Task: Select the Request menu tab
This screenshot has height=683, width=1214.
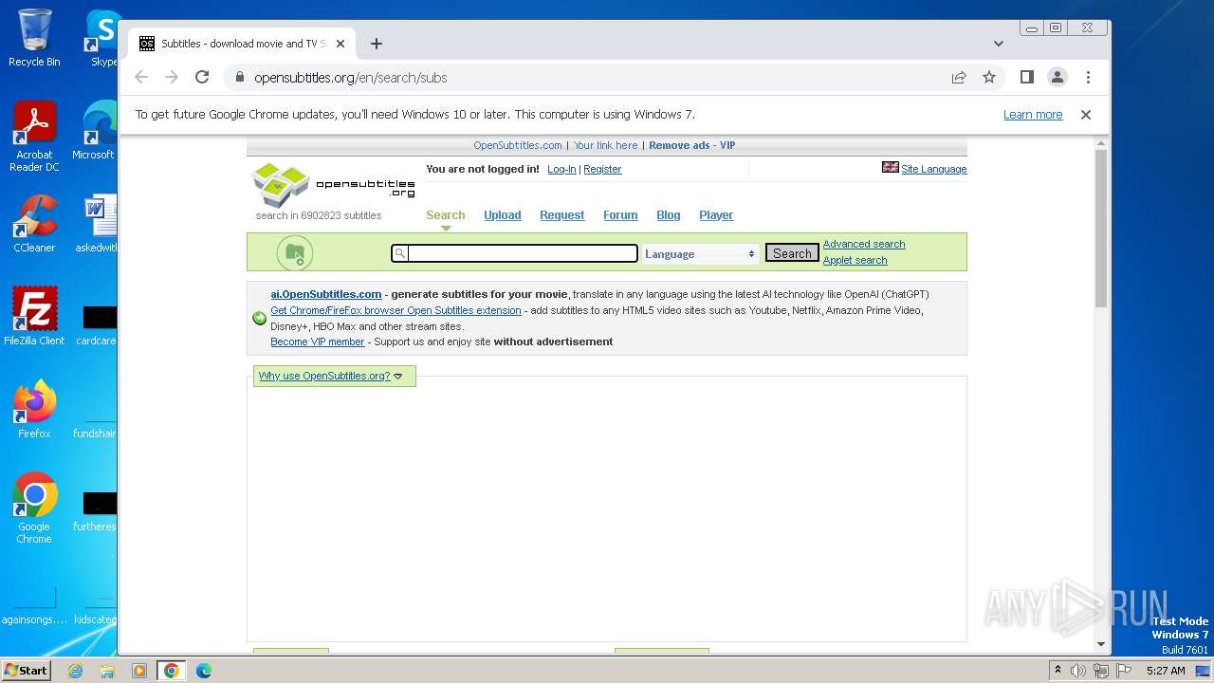Action: pos(561,215)
